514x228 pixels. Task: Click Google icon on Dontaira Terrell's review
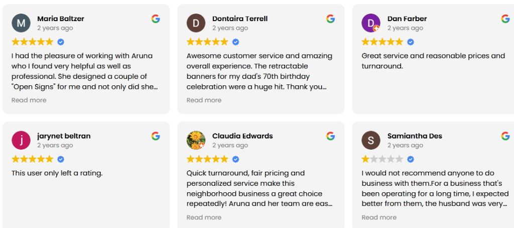tap(330, 19)
